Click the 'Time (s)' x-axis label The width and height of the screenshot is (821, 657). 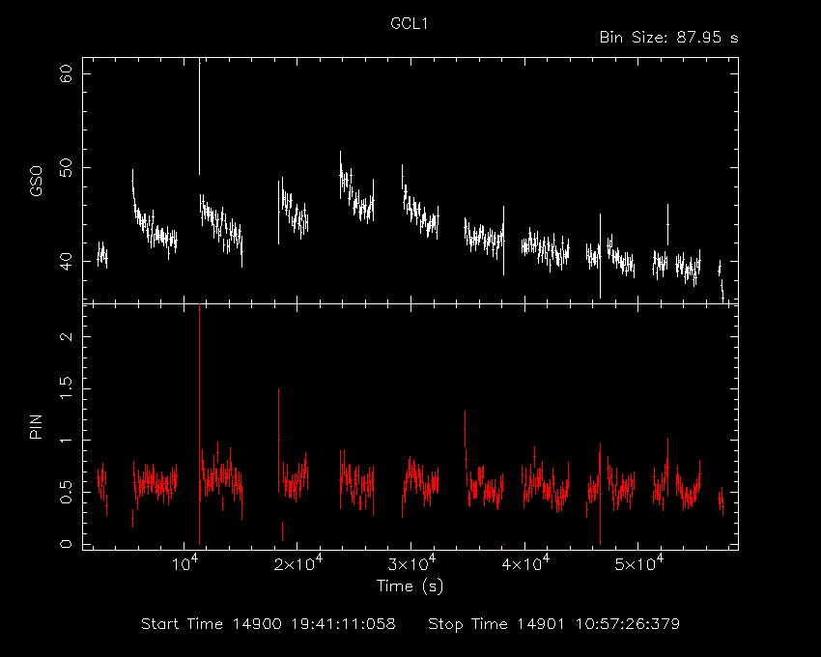(x=410, y=586)
